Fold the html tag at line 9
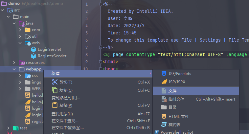Image resolution: width=249 pixels, height=134 pixels. point(101,62)
